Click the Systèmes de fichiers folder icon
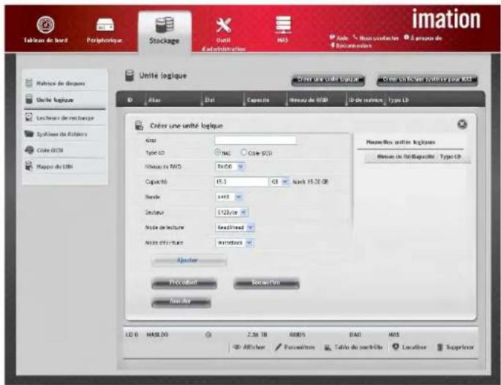The height and width of the screenshot is (385, 501). point(29,134)
